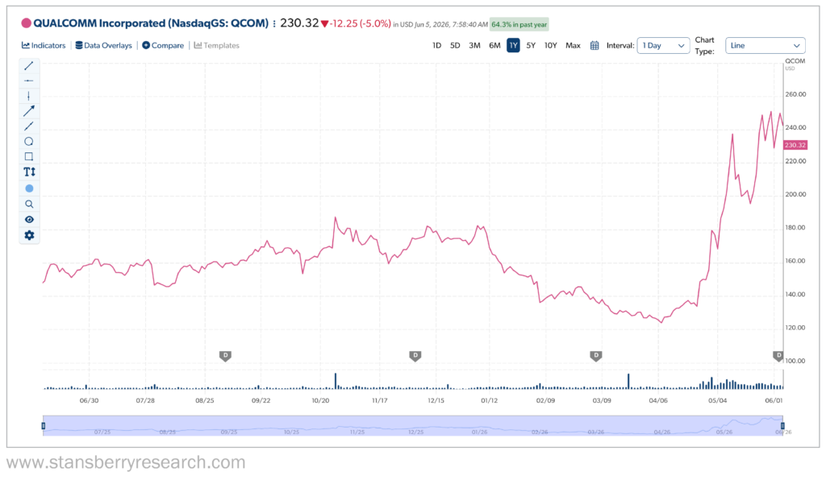
Task: Toggle drawings visibility with eye icon
Action: click(x=29, y=220)
